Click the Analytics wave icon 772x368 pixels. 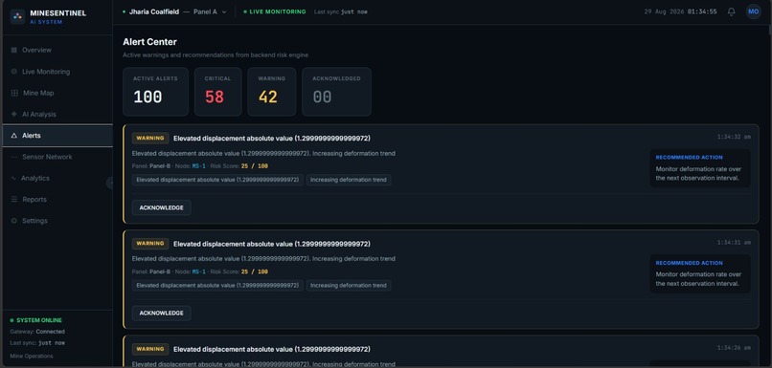tap(13, 179)
